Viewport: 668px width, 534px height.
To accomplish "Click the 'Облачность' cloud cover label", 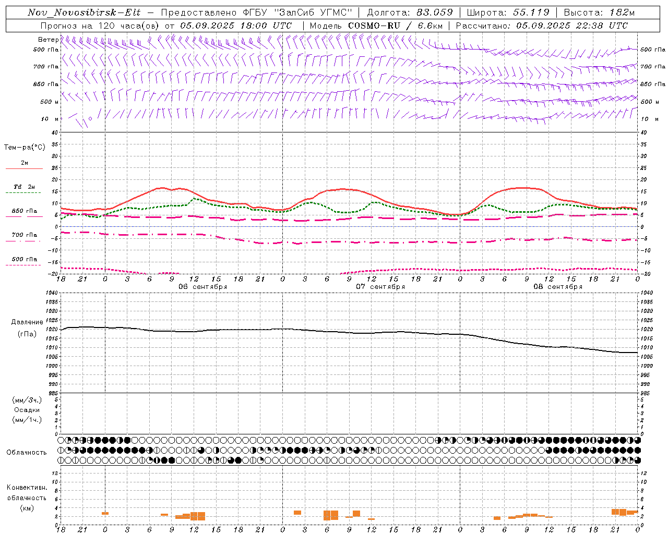I will click(x=27, y=452).
